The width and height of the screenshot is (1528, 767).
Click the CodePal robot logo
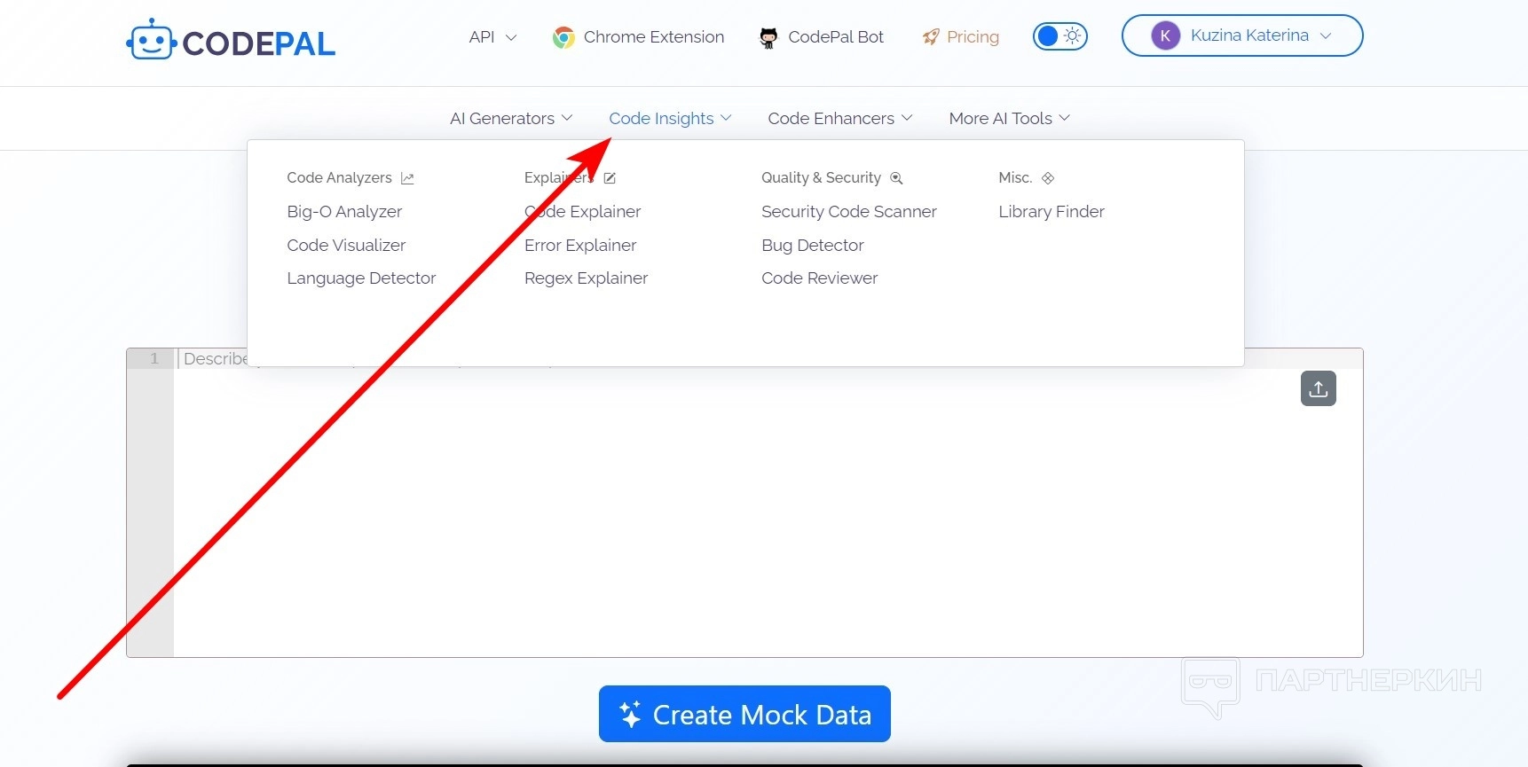pyautogui.click(x=150, y=40)
